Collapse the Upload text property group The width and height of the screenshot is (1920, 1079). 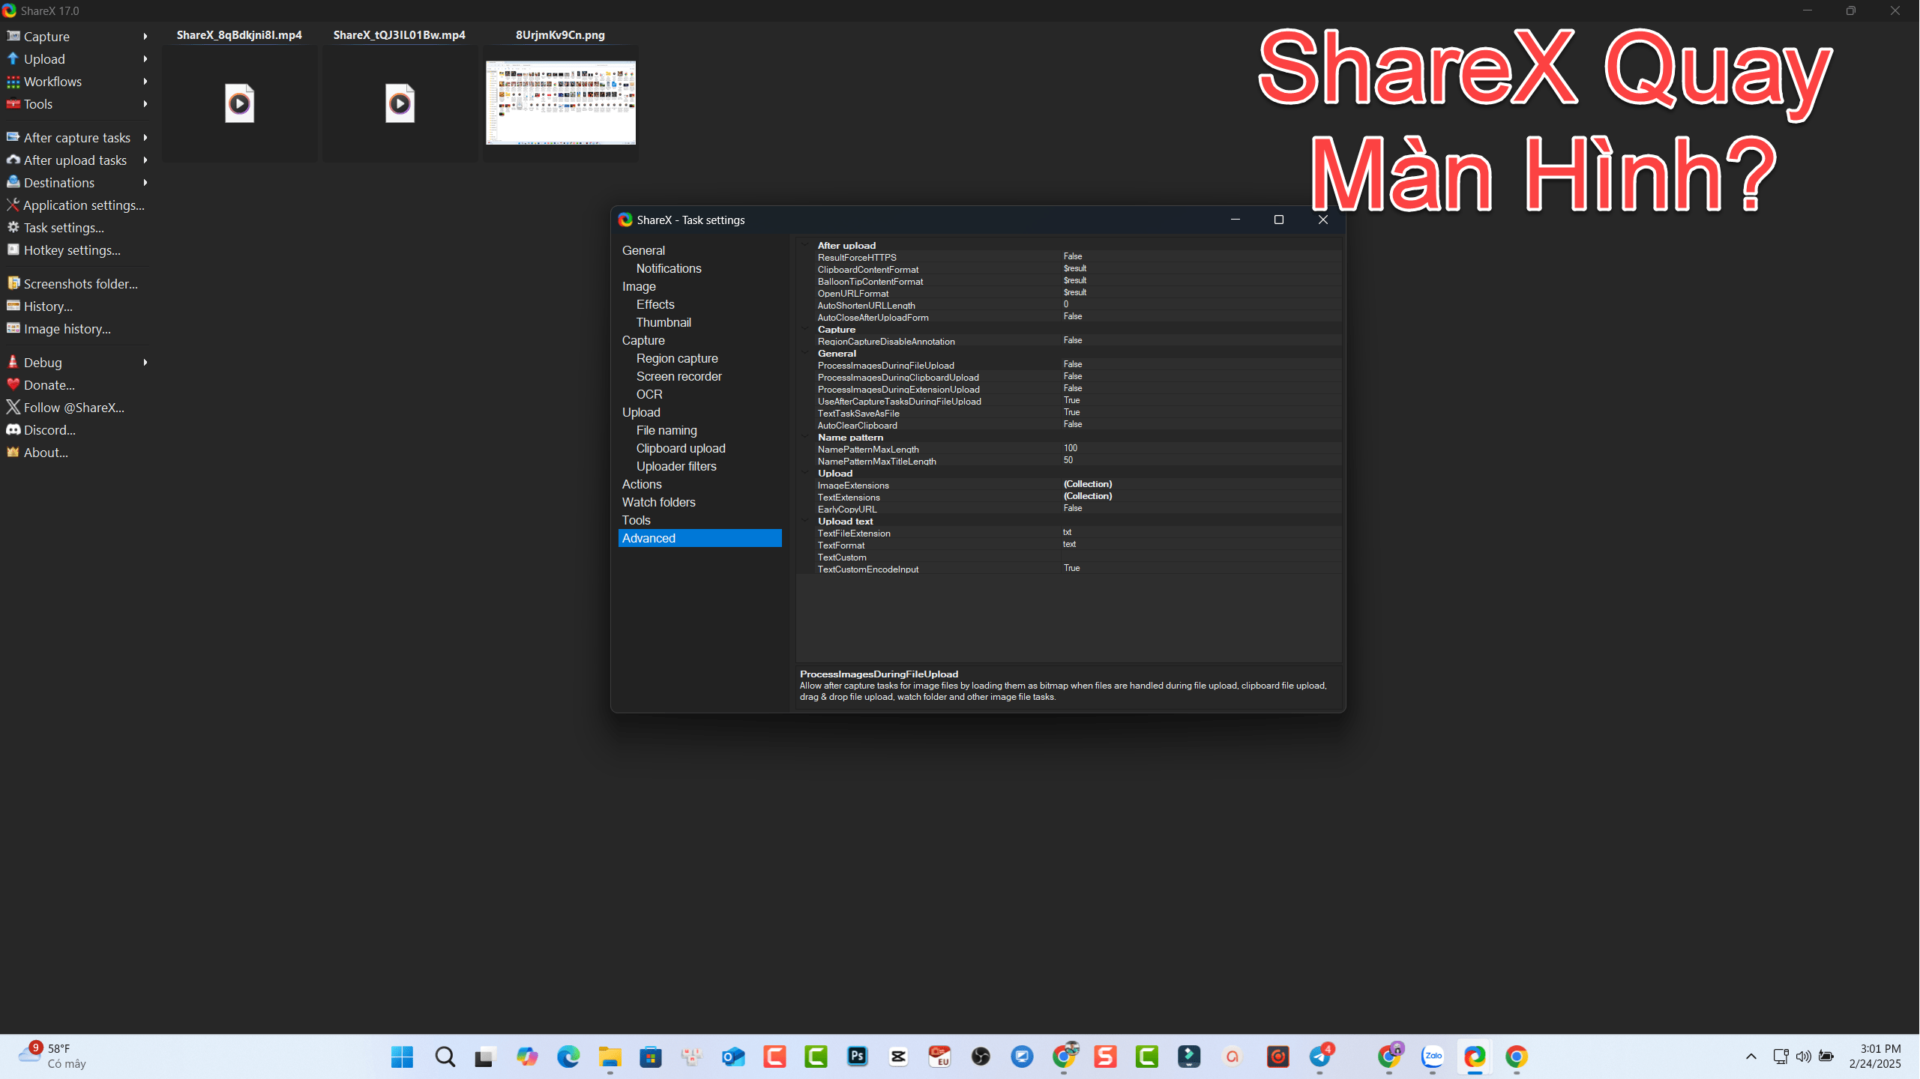click(x=805, y=521)
